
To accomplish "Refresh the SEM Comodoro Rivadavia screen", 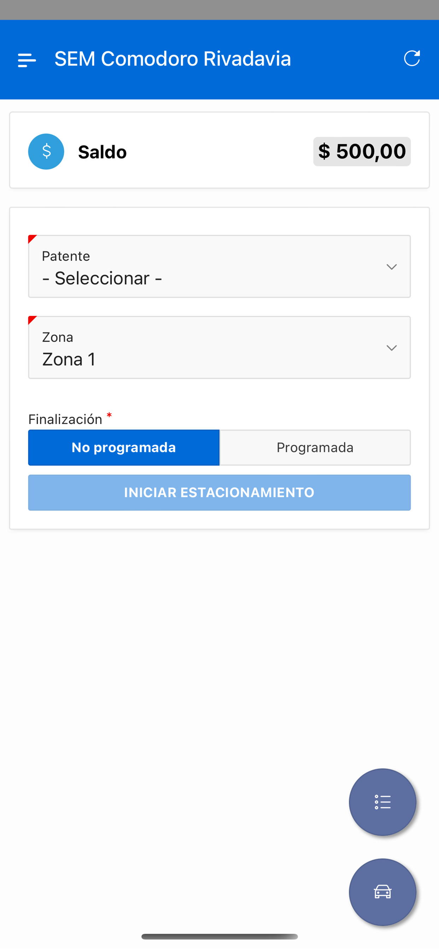I will pyautogui.click(x=412, y=58).
